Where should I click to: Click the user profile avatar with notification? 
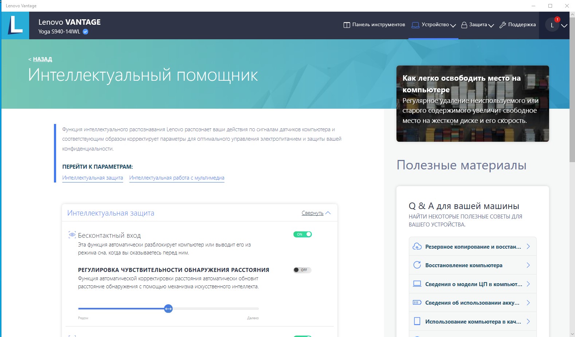[x=552, y=25]
